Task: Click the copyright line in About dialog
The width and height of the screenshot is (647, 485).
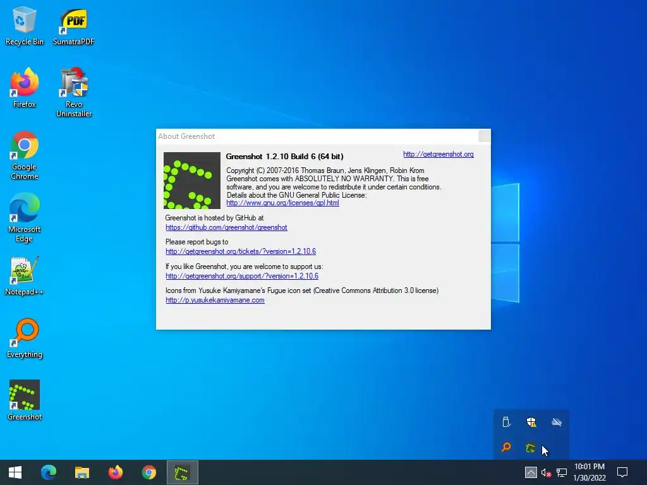Action: (x=325, y=171)
